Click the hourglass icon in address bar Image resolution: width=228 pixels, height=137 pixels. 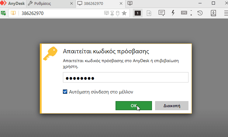tap(112, 13)
